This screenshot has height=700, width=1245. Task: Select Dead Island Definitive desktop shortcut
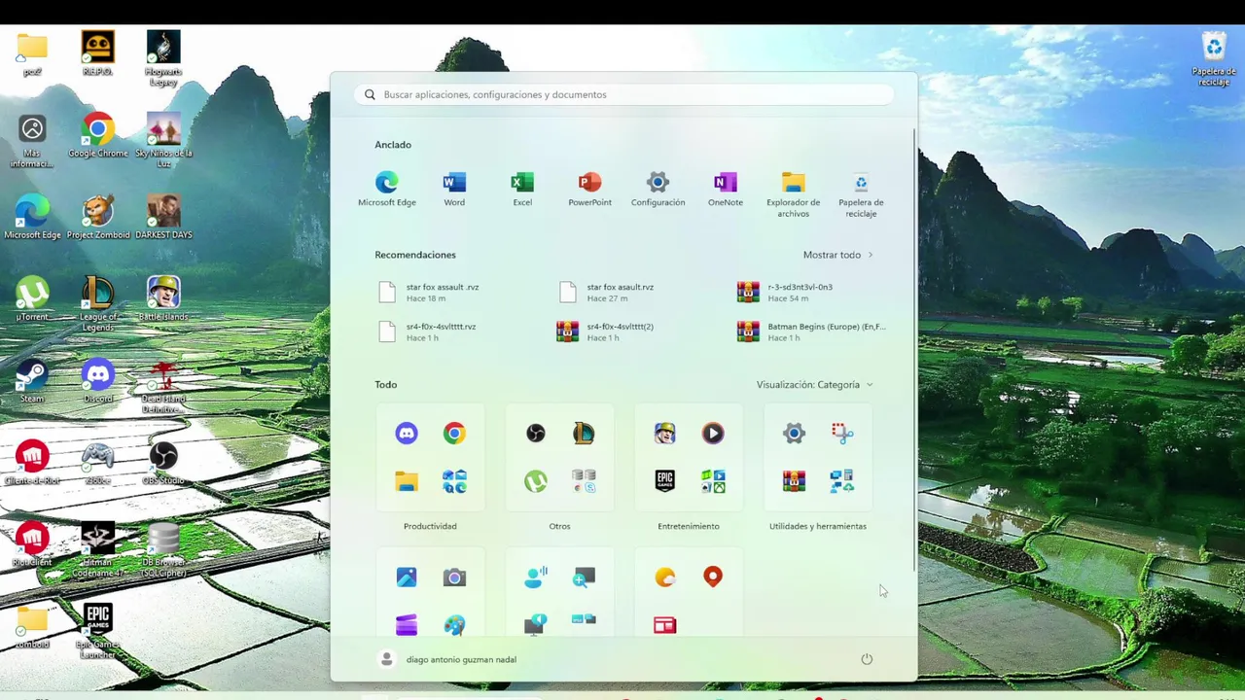[163, 387]
